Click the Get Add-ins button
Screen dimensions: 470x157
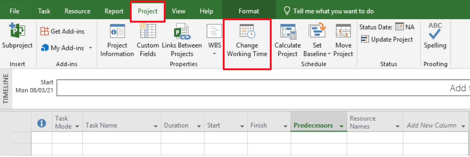[x=63, y=31]
